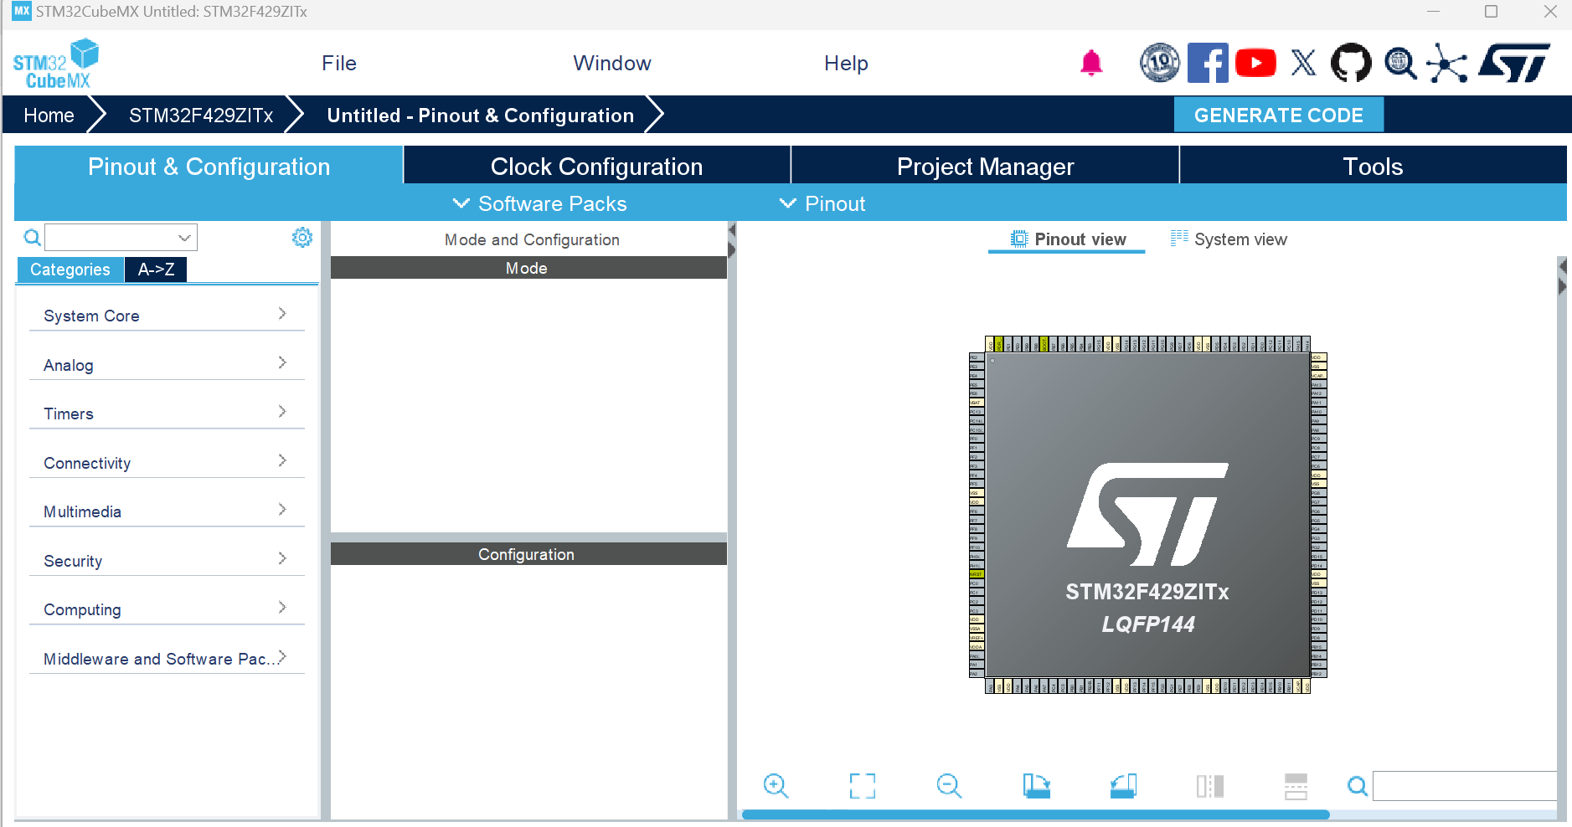Viewport: 1572px width, 827px height.
Task: Open the STM32CubeMX GitHub page
Action: 1353,62
